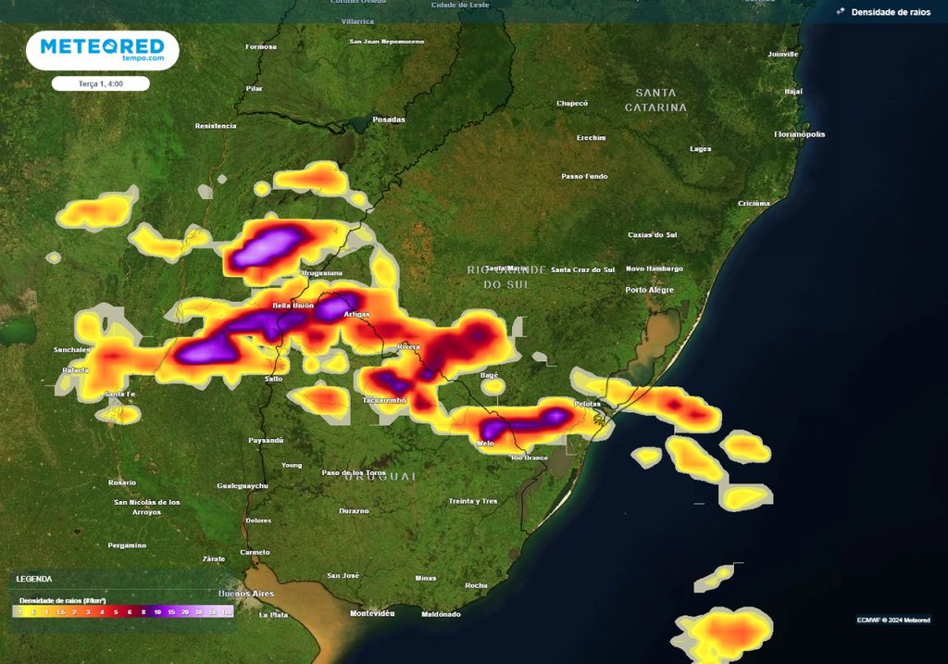Click the LEGENDA panel header
This screenshot has width=948, height=664.
pyautogui.click(x=34, y=579)
